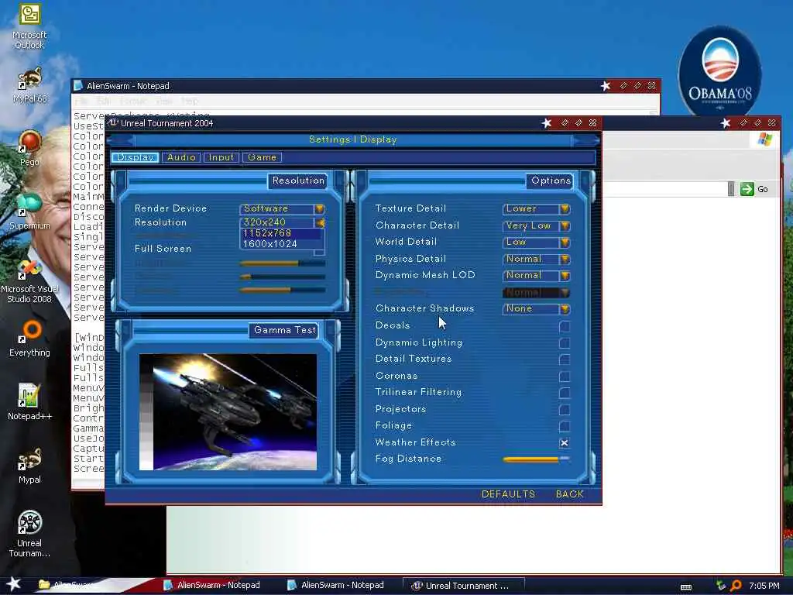Viewport: 793px width, 595px height.
Task: Collapse the Resolution dropdown arrow
Action: [x=320, y=222]
